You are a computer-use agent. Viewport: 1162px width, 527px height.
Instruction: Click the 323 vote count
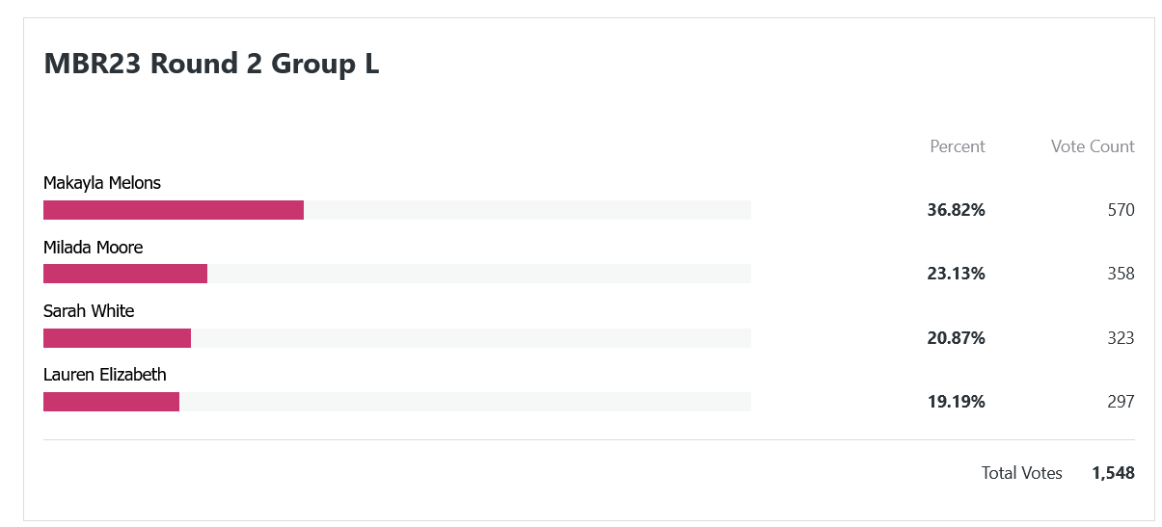[1121, 338]
